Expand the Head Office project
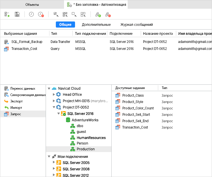The width and height of the screenshot is (212, 177). click(54, 94)
